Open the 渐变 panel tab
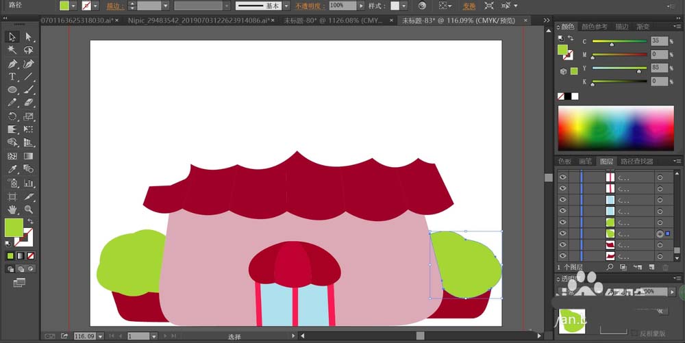Screen dimensions: 685x343 click(x=643, y=27)
